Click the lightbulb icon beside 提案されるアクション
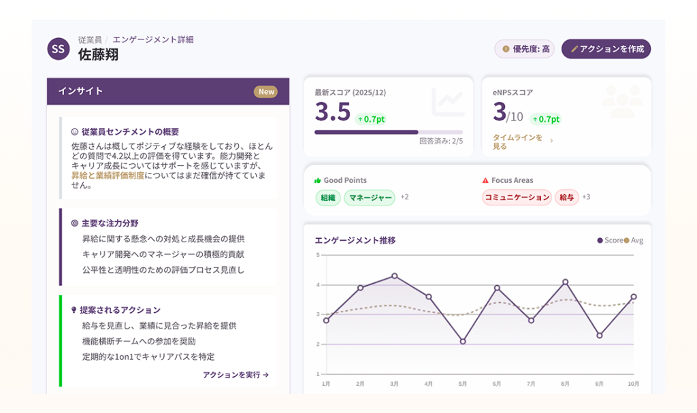The image size is (697, 413). coord(74,310)
